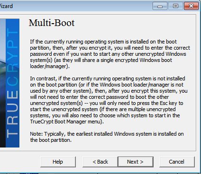The height and width of the screenshot is (174, 201).
Task: Open Help for the Multi-Boot page
Action: pos(58,162)
